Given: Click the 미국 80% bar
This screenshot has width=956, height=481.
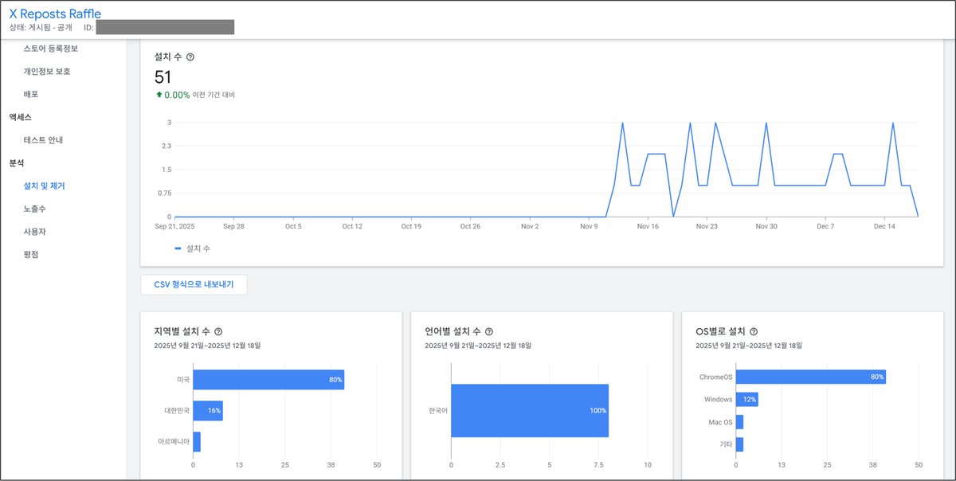Looking at the screenshot, I should 268,380.
